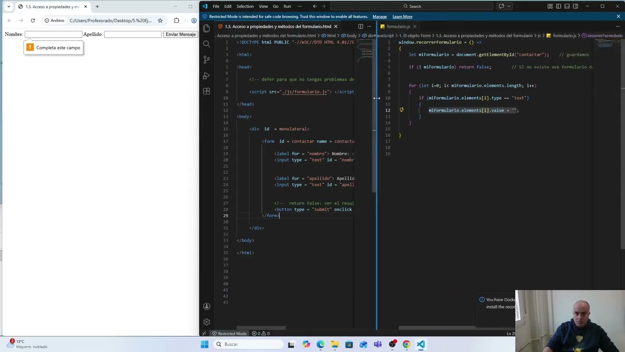Open the Selection menu
The image size is (625, 352).
(245, 6)
